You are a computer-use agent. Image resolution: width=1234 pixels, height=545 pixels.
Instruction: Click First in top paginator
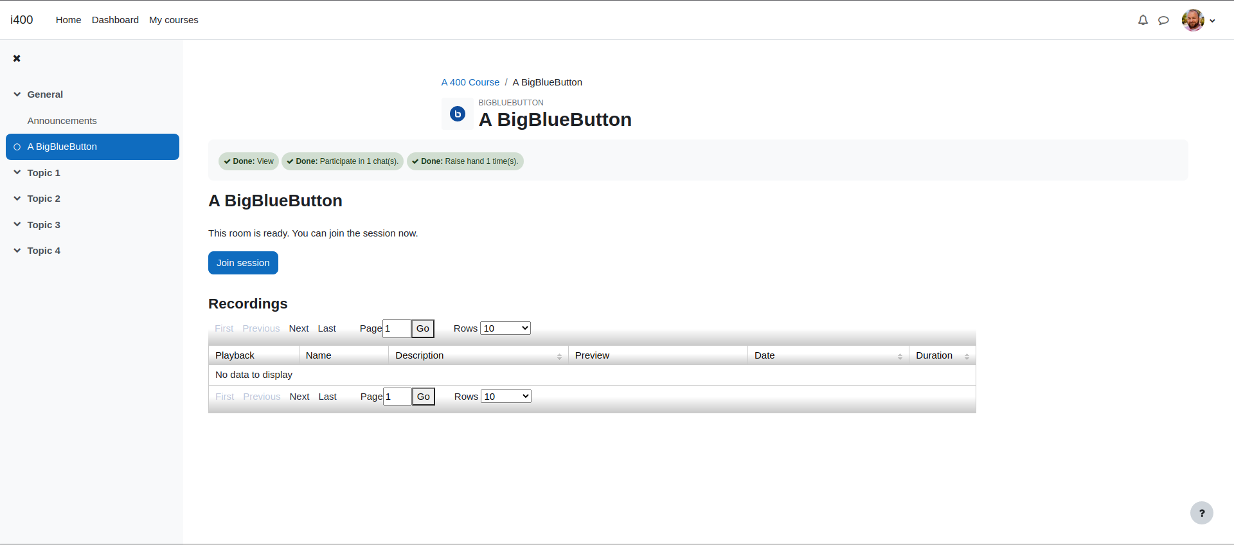click(x=224, y=328)
